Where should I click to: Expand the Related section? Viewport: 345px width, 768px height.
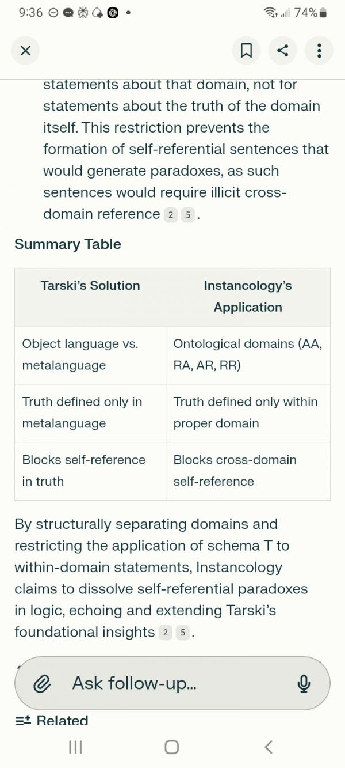[x=53, y=721]
